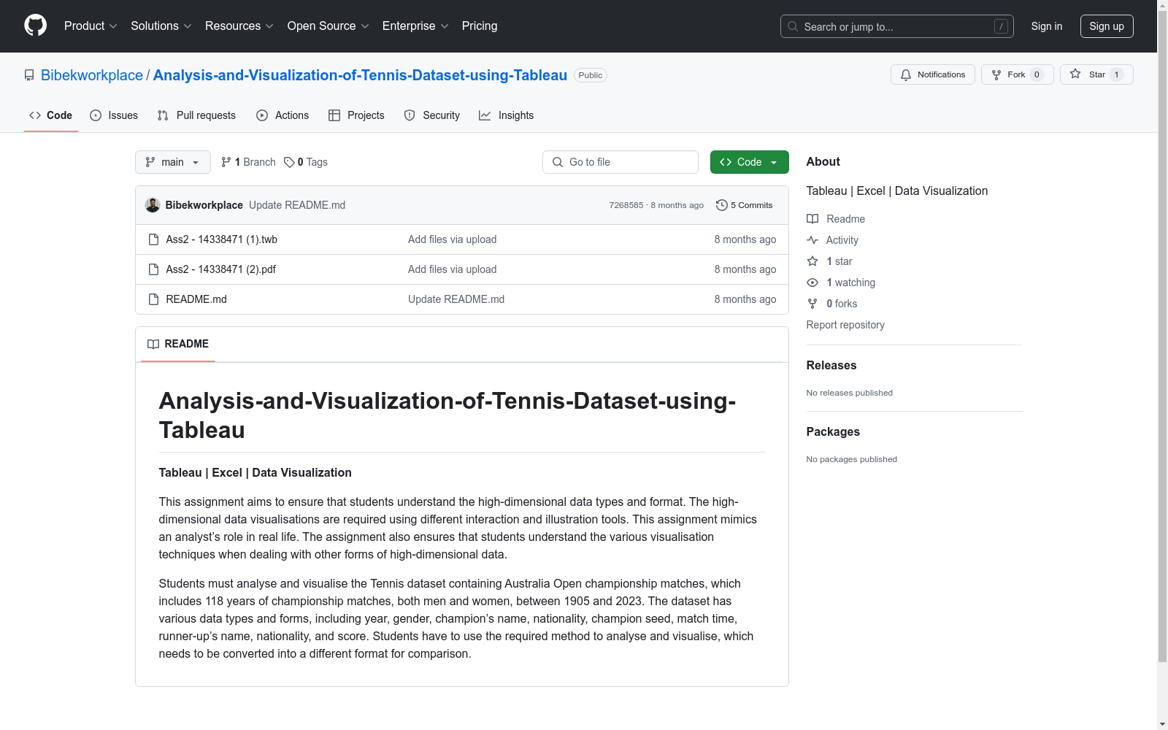Click the Bibekworkplace avatar in commit row
This screenshot has height=730, width=1168.
tap(153, 205)
